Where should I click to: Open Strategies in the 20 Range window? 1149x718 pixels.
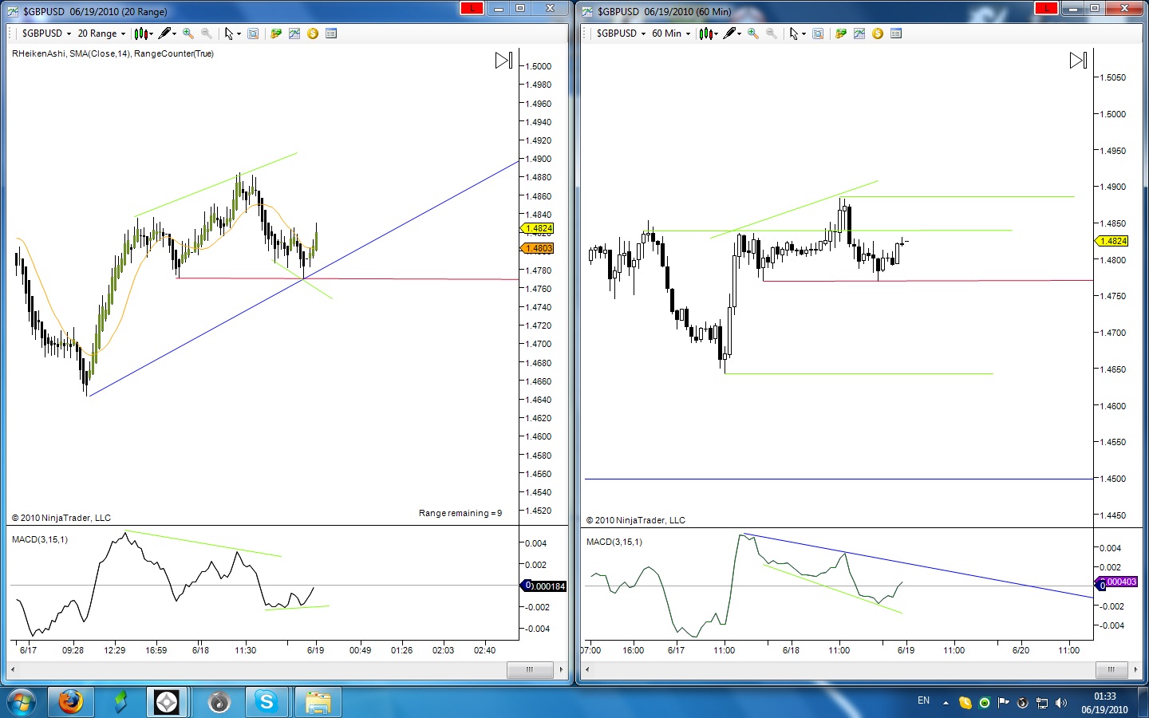coord(313,34)
